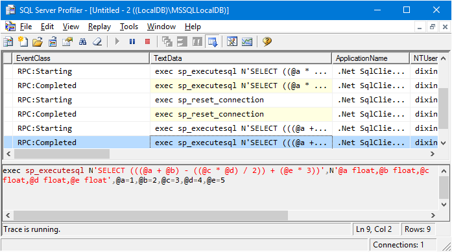Click the Find binoculars icon
The height and width of the screenshot is (252, 452).
tap(82, 41)
